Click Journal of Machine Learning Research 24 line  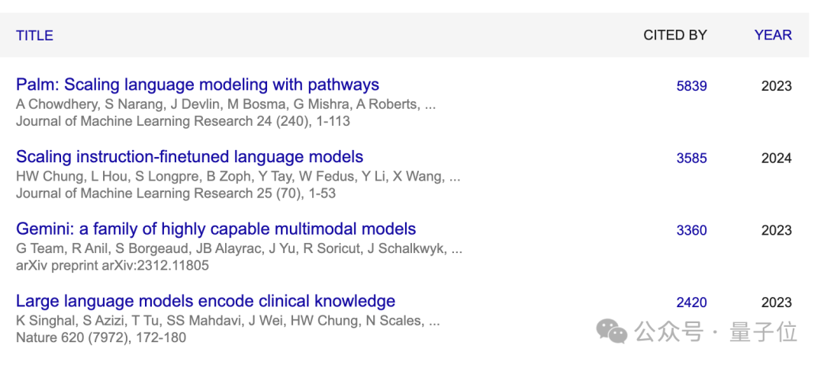(183, 121)
